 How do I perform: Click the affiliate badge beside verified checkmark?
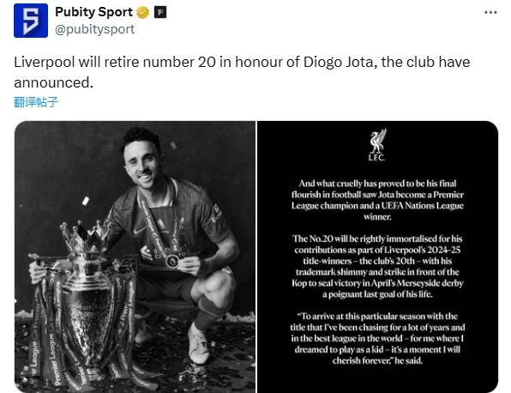pos(160,12)
